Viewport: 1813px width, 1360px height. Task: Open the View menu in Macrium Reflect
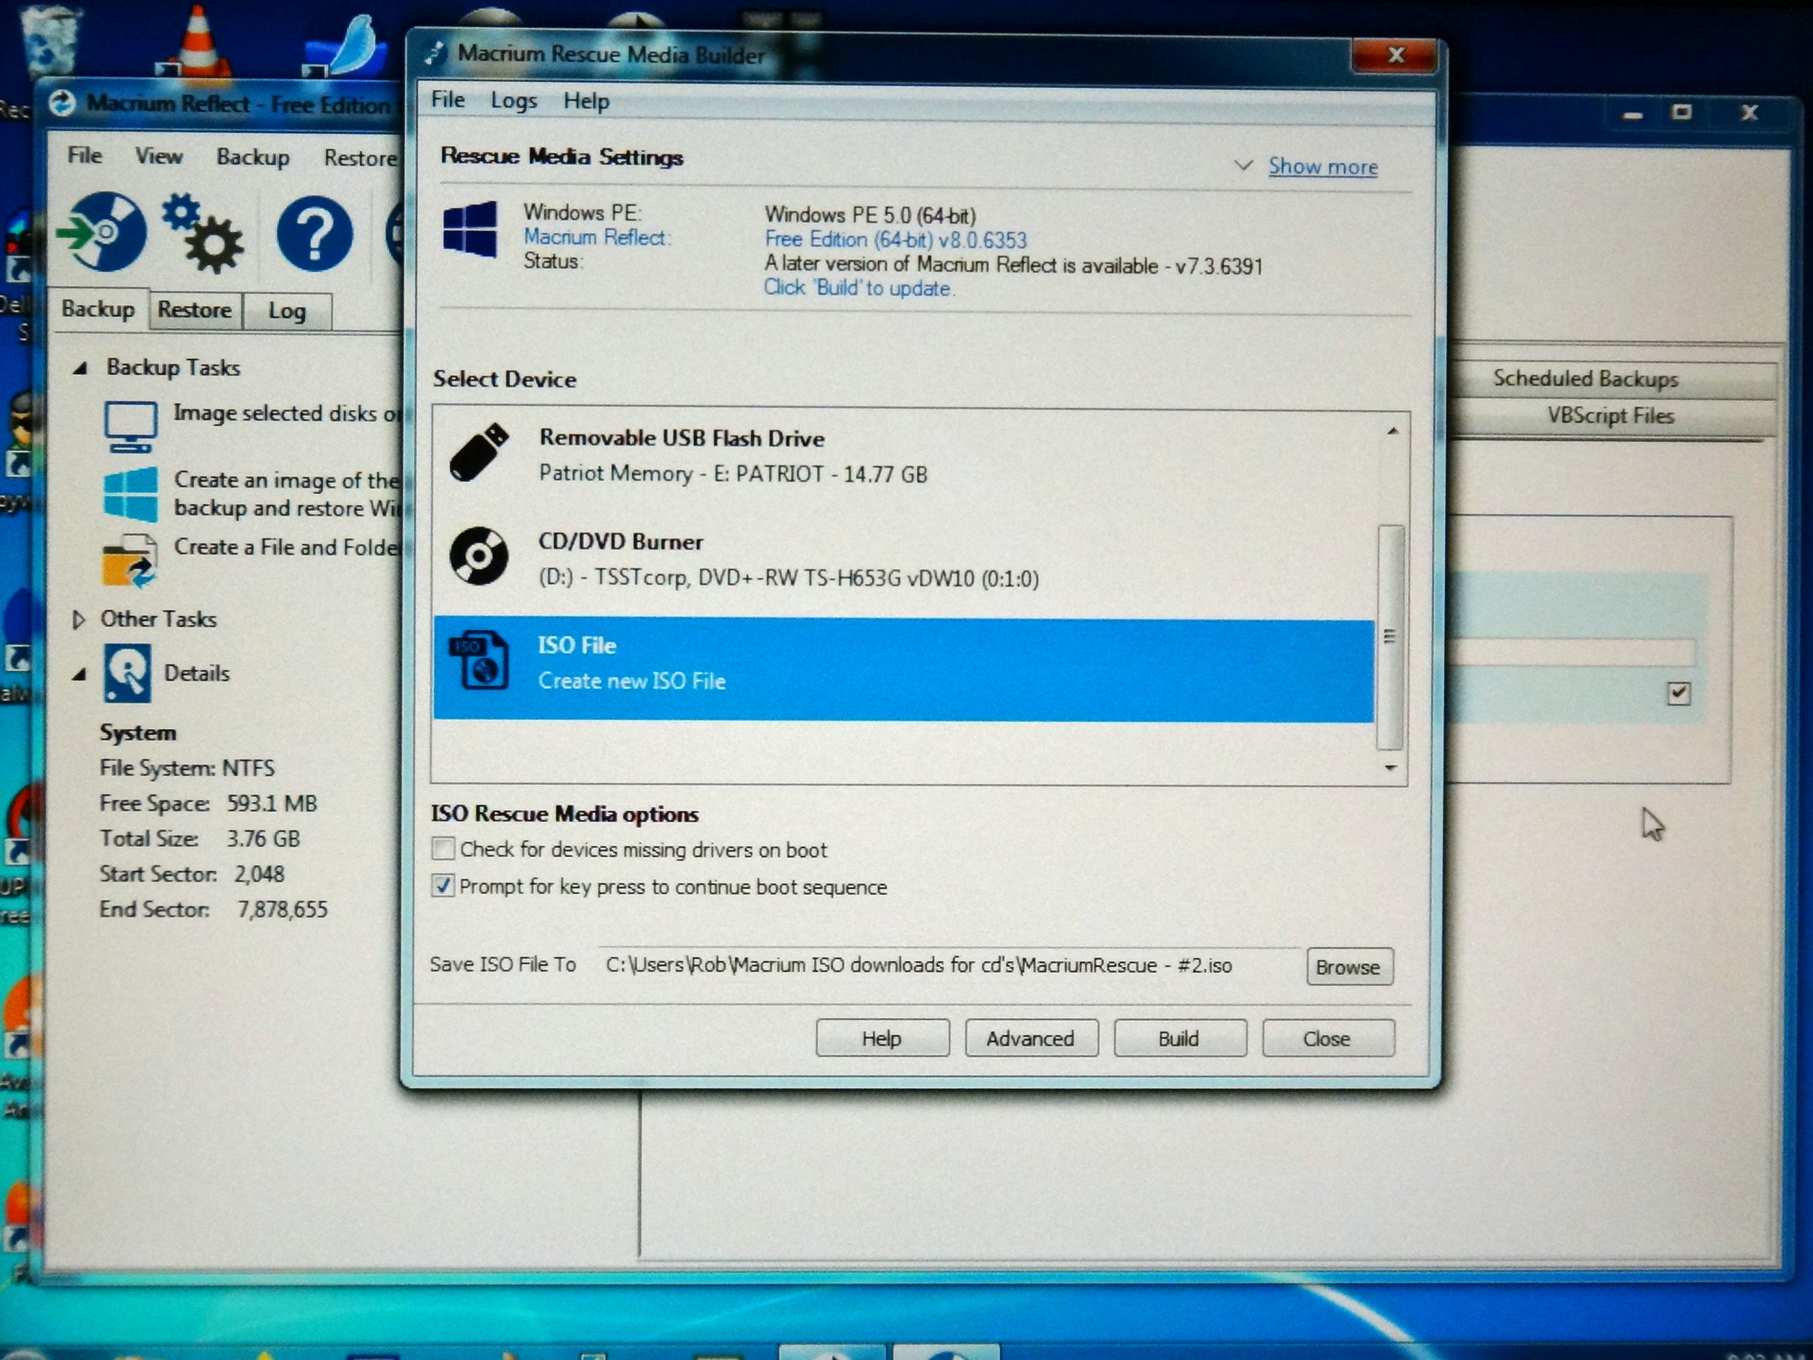tap(159, 156)
